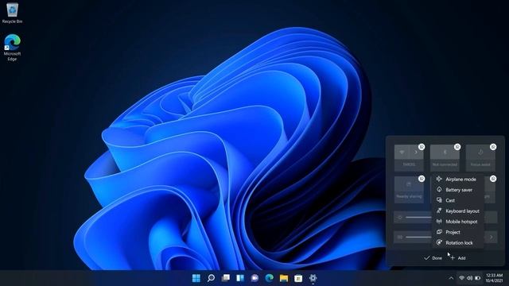Screen dimensions: 509x286
Task: Select Rotation lock from the add menu
Action: coord(458,242)
